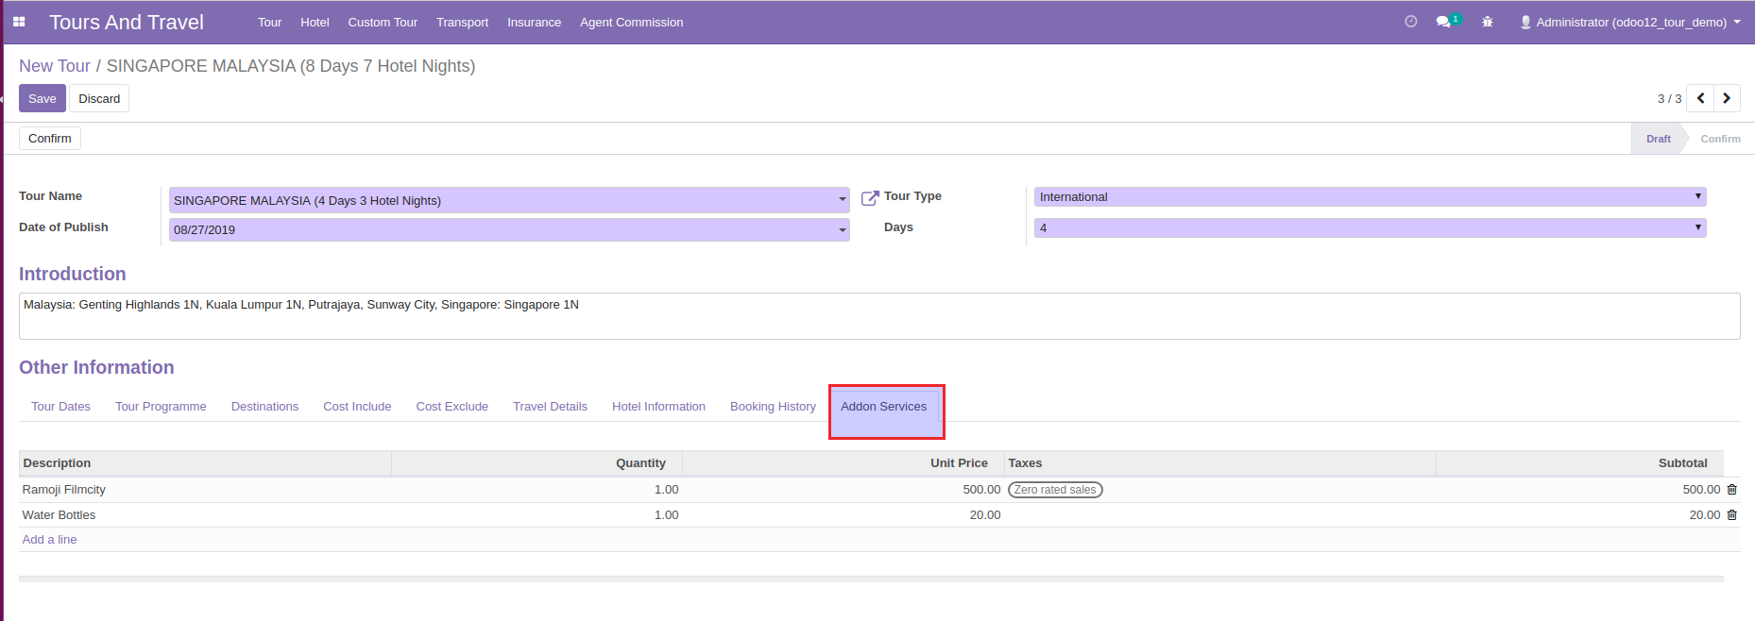Click the Taxes column header
Viewport: 1755px width, 621px height.
(x=1219, y=463)
